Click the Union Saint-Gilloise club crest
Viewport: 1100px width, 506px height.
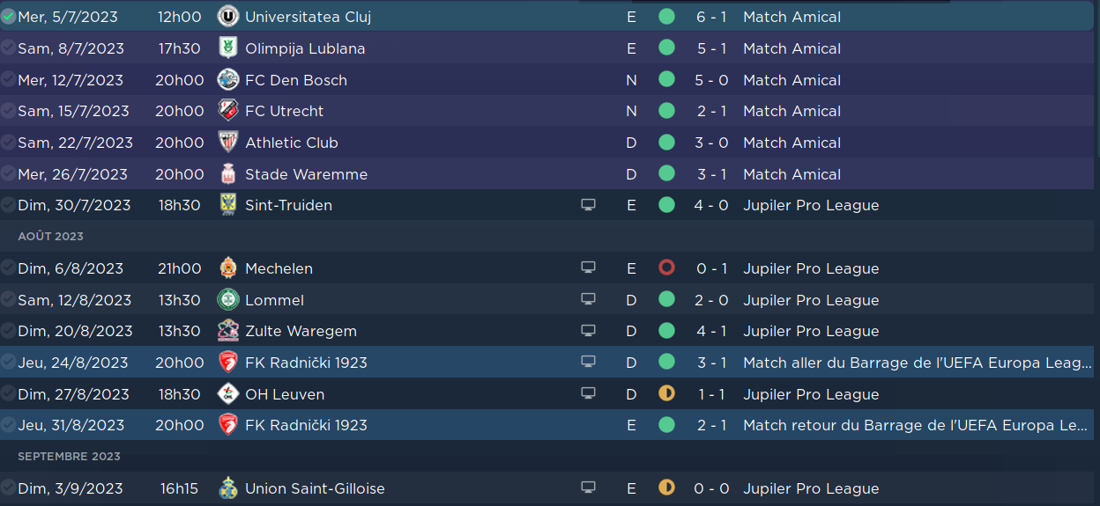pyautogui.click(x=228, y=488)
